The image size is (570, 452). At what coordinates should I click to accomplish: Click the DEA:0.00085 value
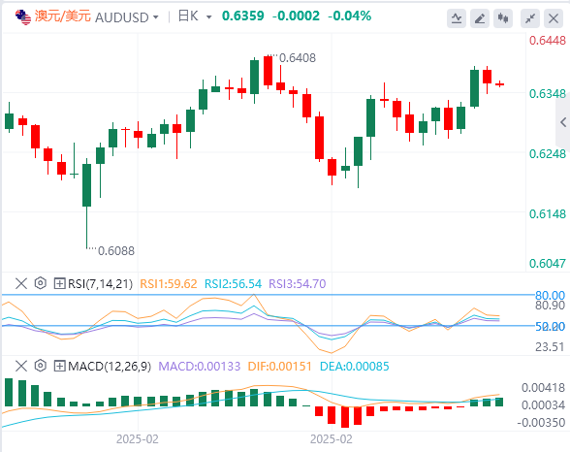point(354,367)
